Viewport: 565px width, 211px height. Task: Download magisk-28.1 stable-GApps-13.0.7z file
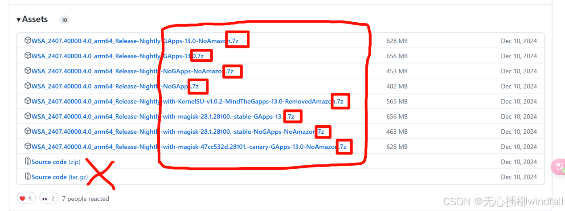click(163, 116)
